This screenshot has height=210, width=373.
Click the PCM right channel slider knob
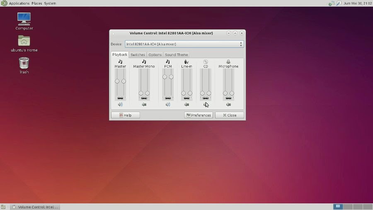point(171,77)
